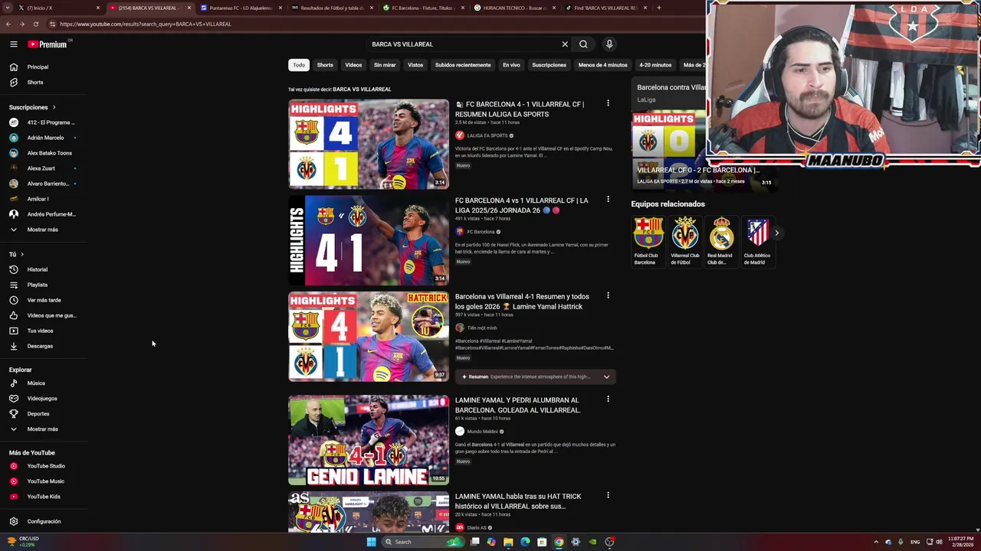Open new browser tab
Image resolution: width=981 pixels, height=551 pixels.
658,8
